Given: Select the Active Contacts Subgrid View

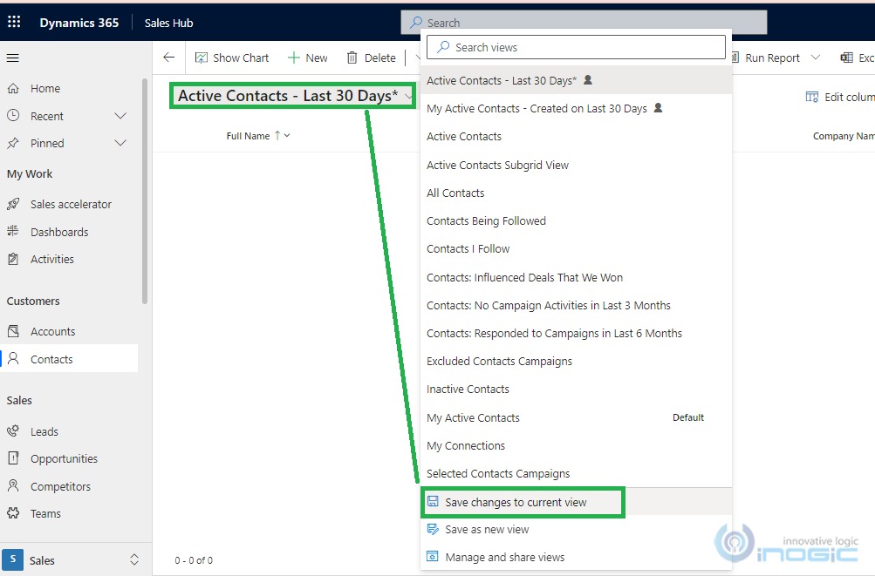Looking at the screenshot, I should pyautogui.click(x=576, y=165).
